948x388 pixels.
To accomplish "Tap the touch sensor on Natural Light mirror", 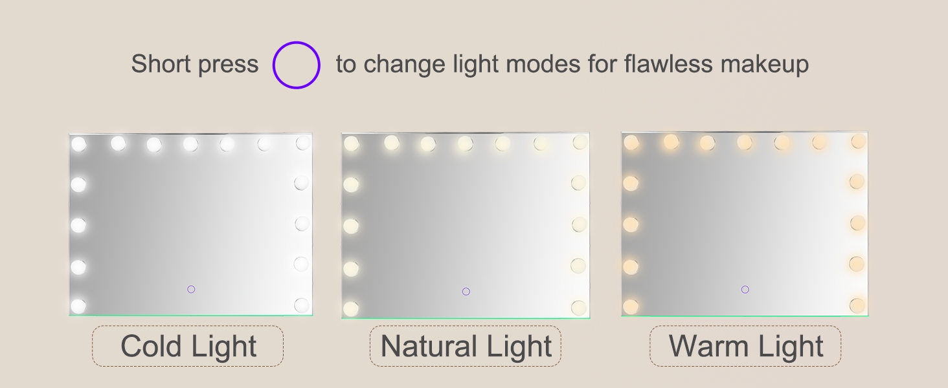I will tap(466, 292).
